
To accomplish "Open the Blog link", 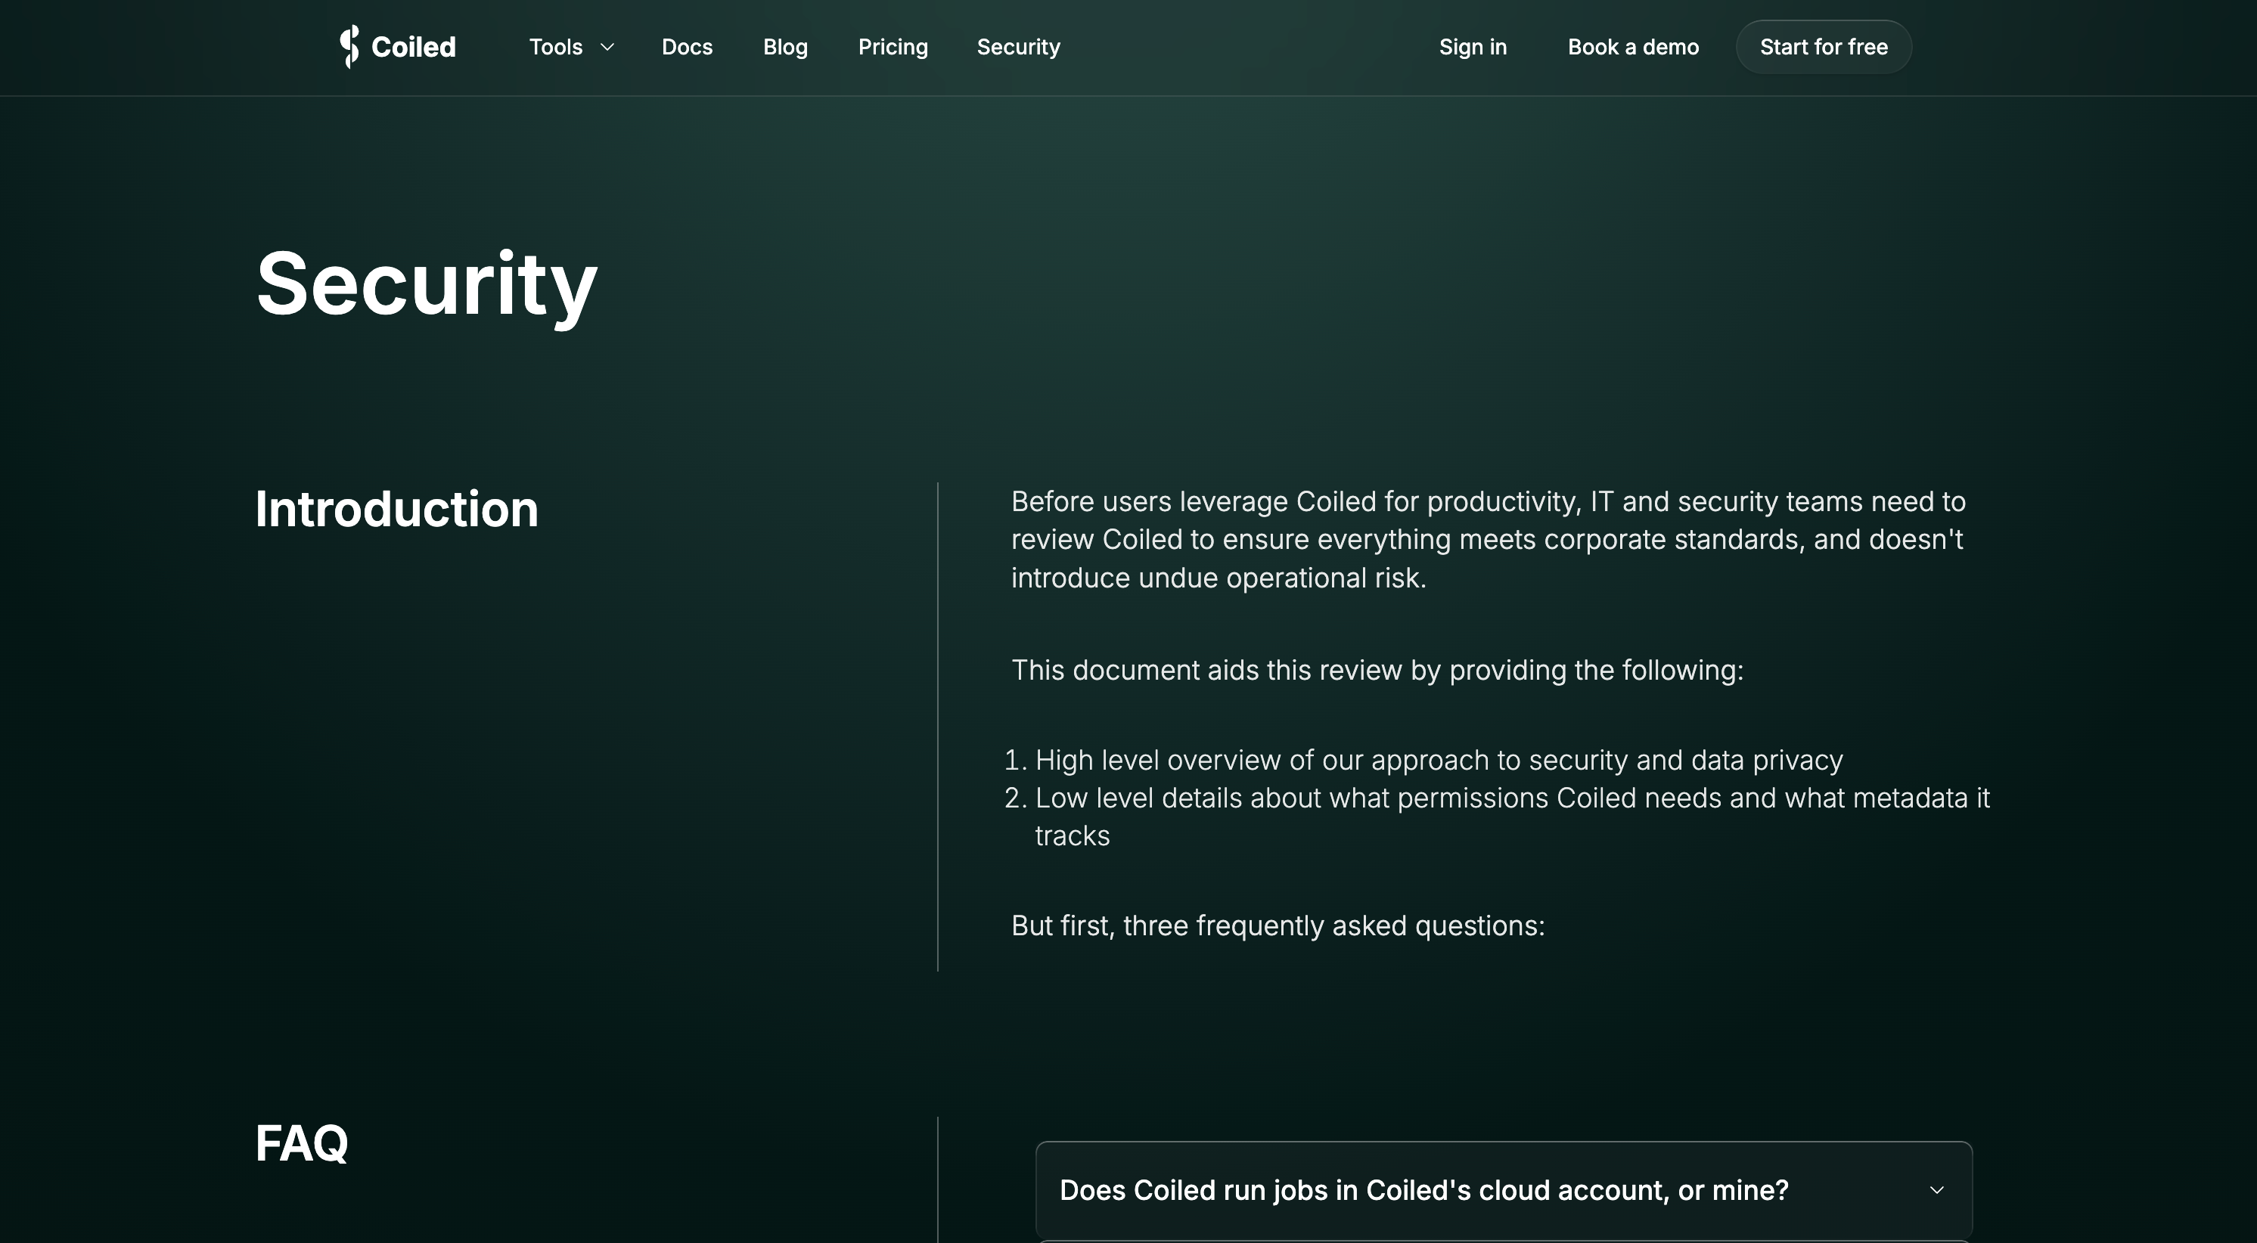I will (x=785, y=48).
